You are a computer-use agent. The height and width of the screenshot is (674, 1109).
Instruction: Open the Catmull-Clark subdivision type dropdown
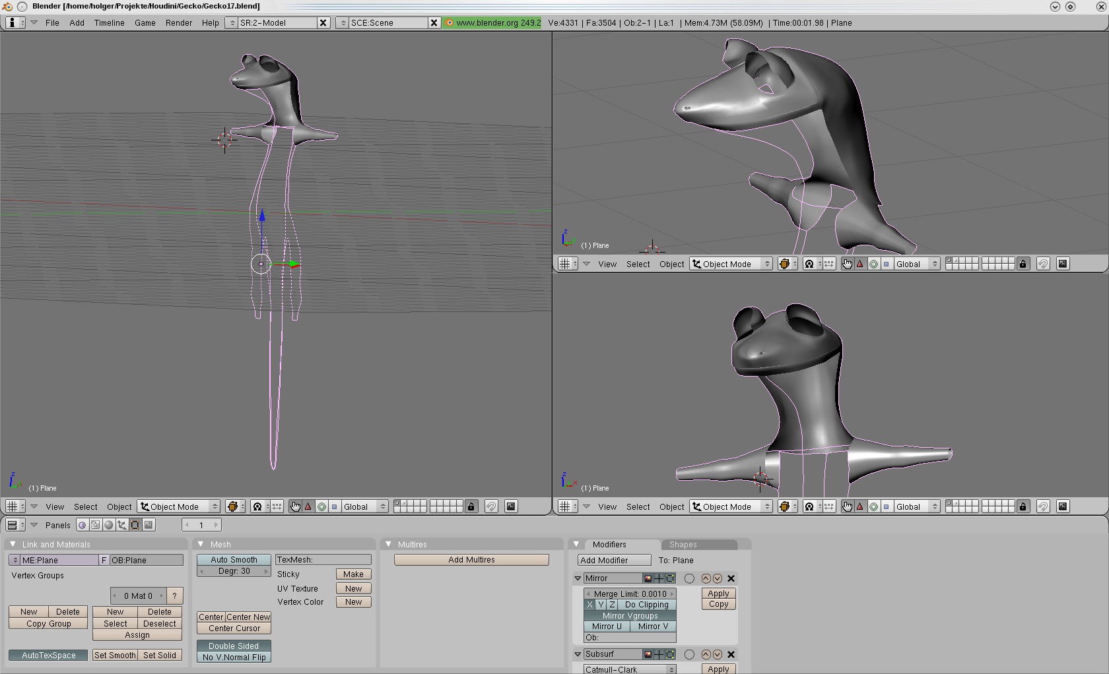[630, 669]
